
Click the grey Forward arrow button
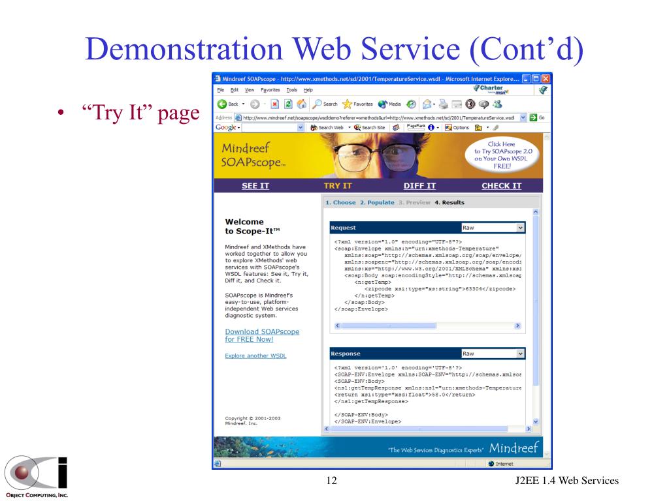[255, 104]
